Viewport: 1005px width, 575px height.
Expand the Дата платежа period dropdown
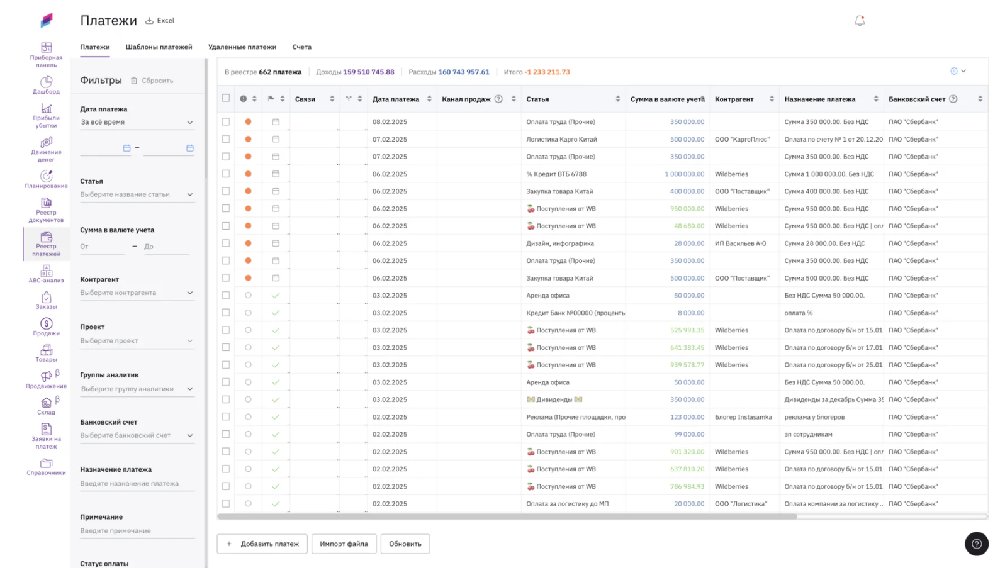[137, 122]
